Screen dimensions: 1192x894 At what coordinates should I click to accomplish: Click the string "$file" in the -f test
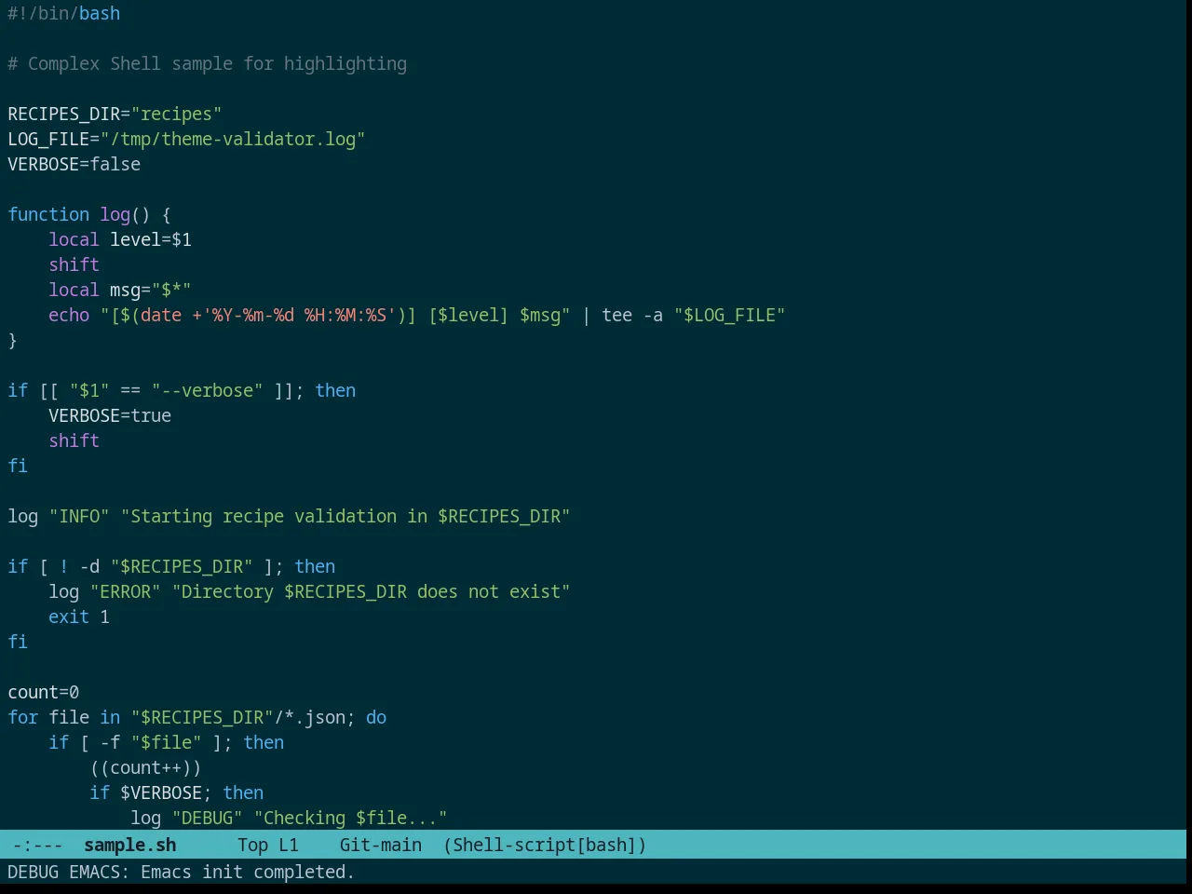coord(166,742)
